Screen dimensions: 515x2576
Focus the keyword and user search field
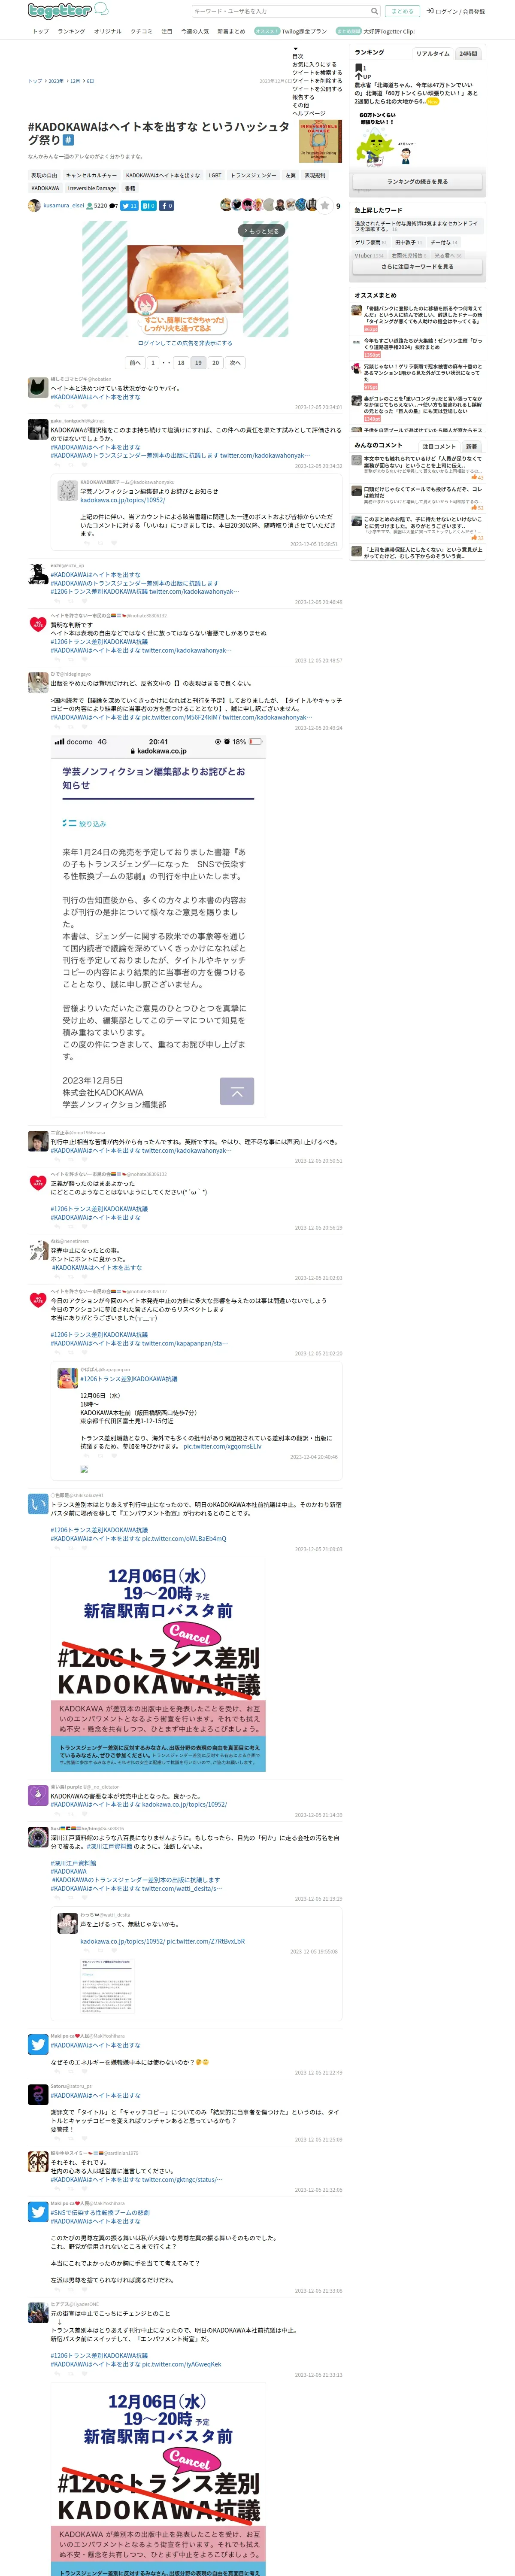point(280,11)
